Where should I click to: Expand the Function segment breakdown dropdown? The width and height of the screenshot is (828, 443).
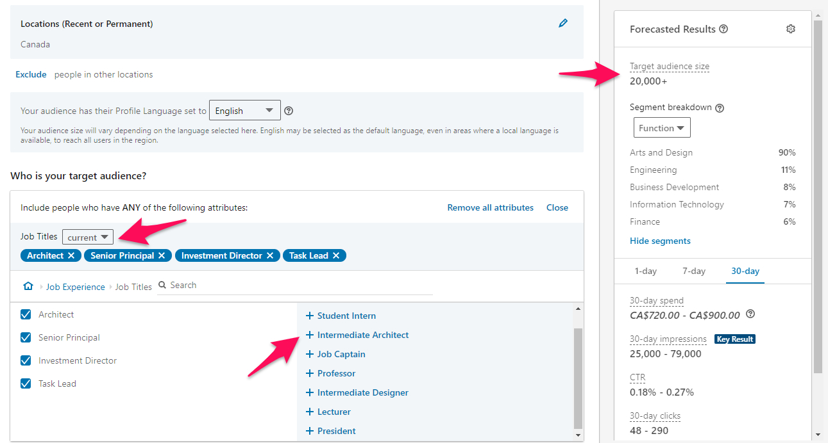click(x=661, y=128)
